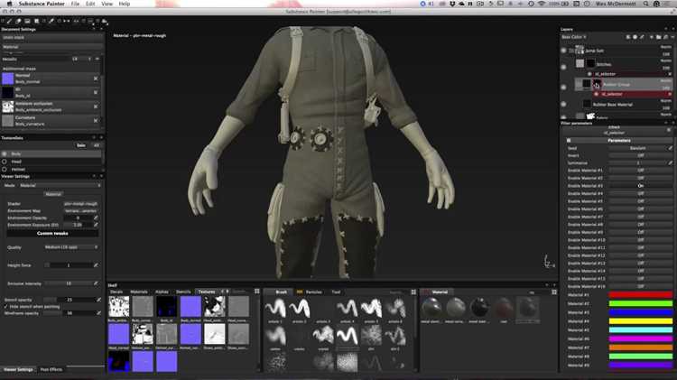This screenshot has height=380, width=677.
Task: Check Hide stencil when painting checkbox
Action: tap(5, 307)
